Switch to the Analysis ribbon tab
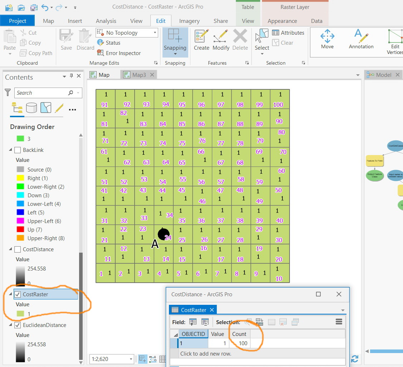Viewport: 403px width, 367px height. click(106, 21)
